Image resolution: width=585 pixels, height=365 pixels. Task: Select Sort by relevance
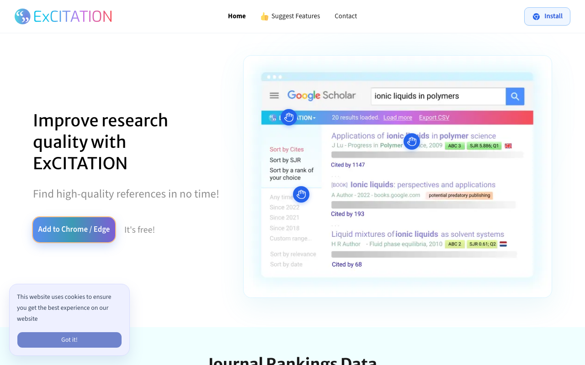pos(293,255)
